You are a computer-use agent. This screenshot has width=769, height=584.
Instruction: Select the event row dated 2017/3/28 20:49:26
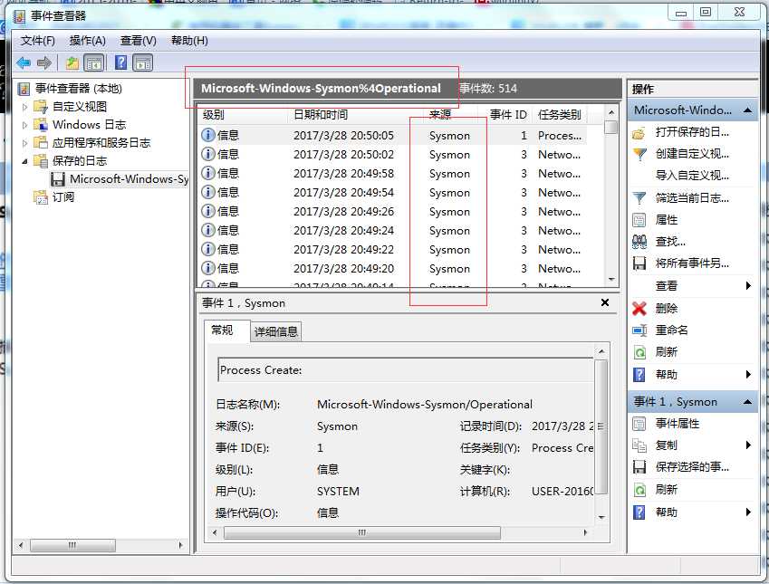coord(392,211)
